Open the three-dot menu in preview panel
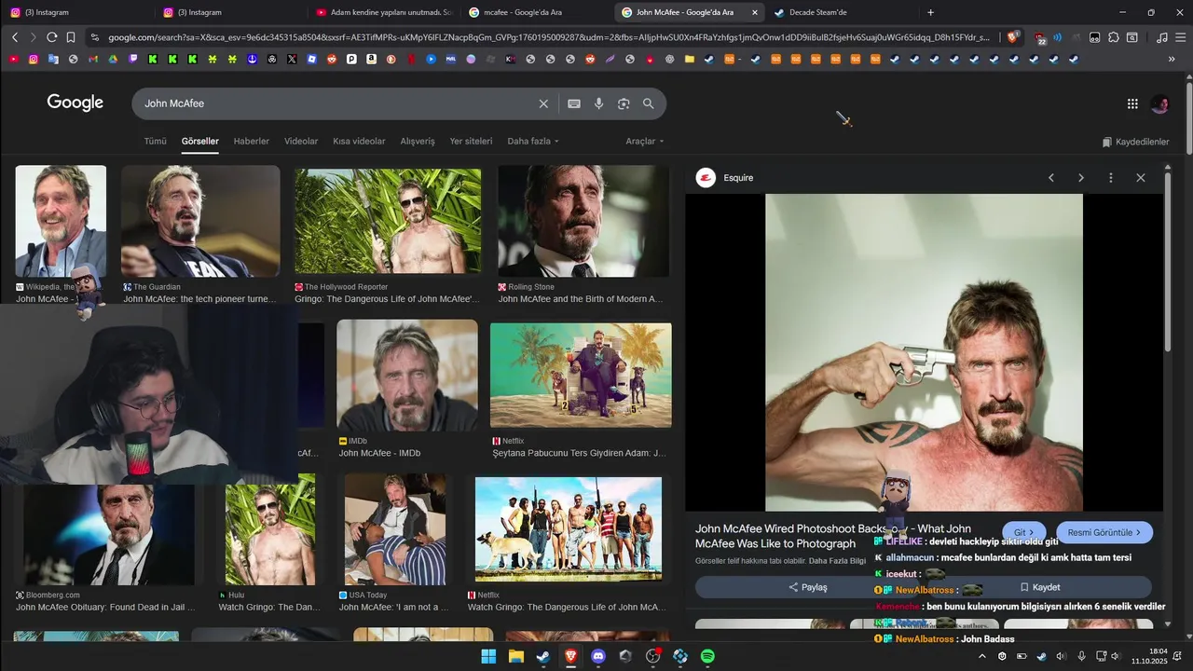 click(x=1110, y=178)
